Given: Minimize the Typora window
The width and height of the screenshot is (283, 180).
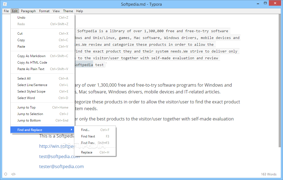Looking at the screenshot, I should click(x=258, y=4).
